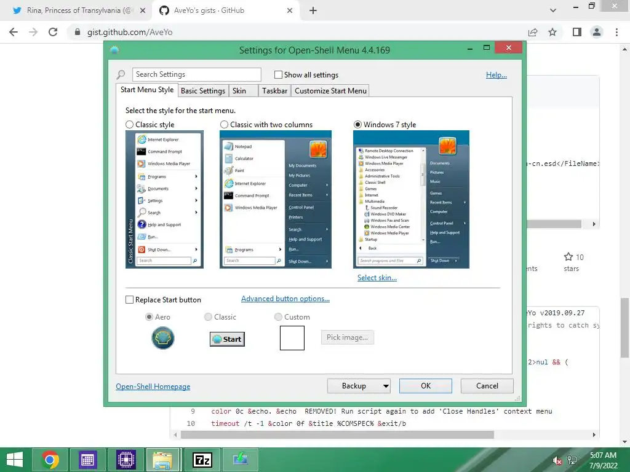
Task: Close the Twitter tab
Action: (x=142, y=10)
